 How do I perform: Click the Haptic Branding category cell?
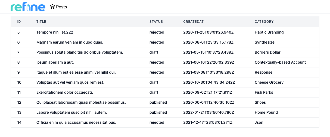[x=269, y=32]
